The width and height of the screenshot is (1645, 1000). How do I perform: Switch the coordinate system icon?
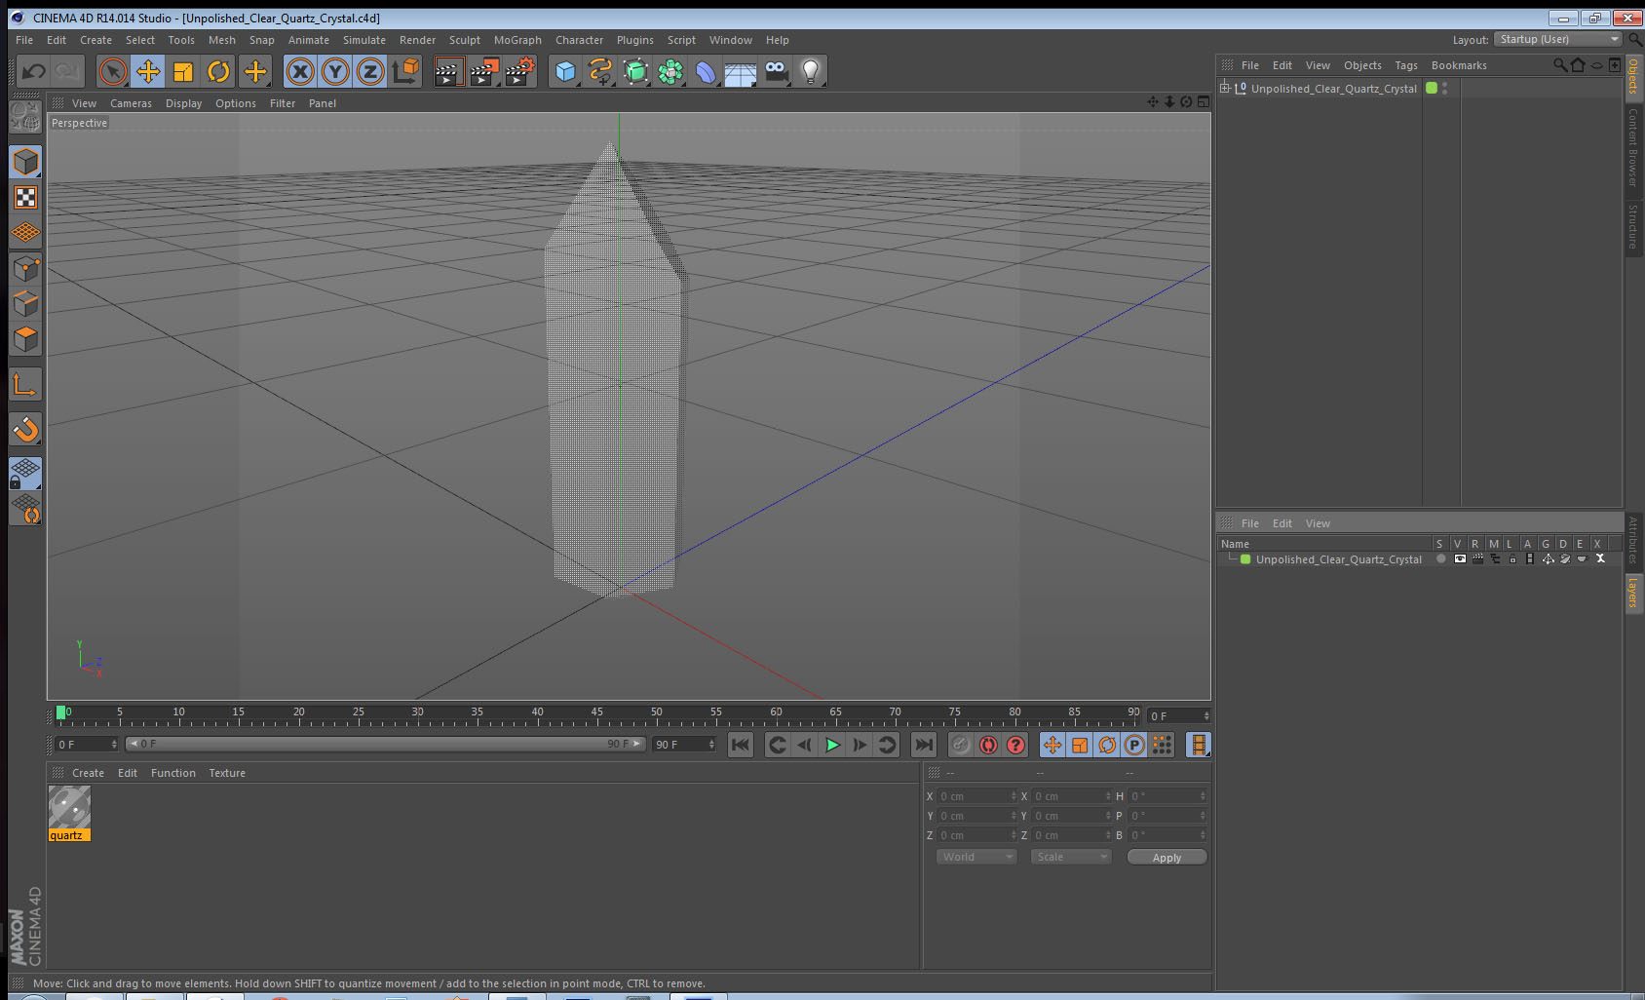(405, 71)
